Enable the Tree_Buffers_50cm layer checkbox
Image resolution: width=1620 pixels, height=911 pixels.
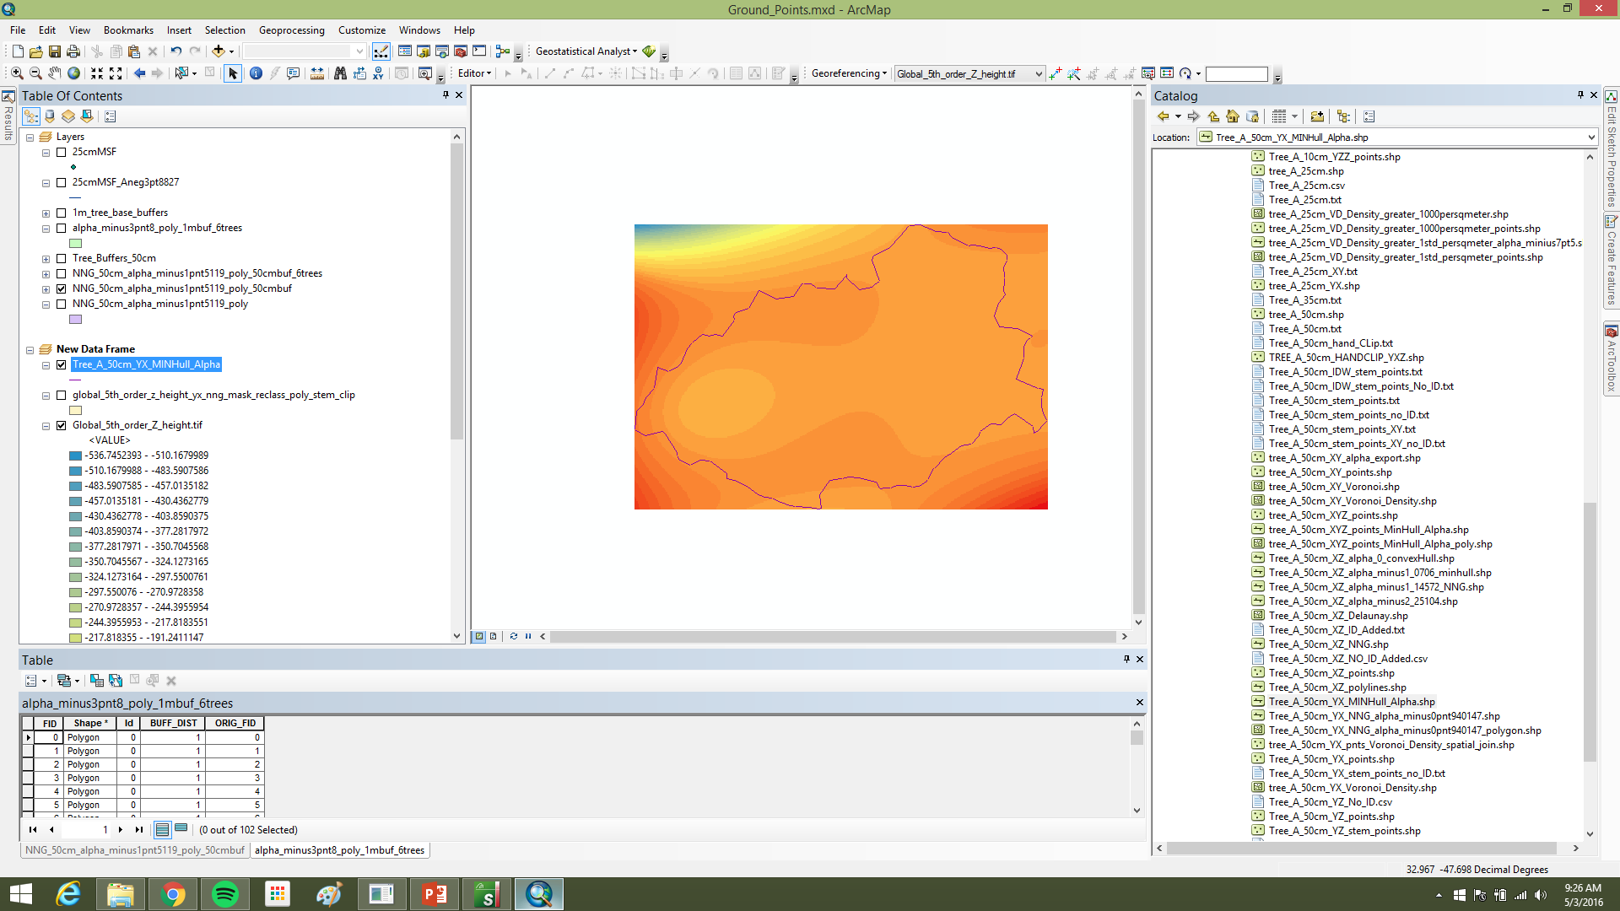pos(62,258)
